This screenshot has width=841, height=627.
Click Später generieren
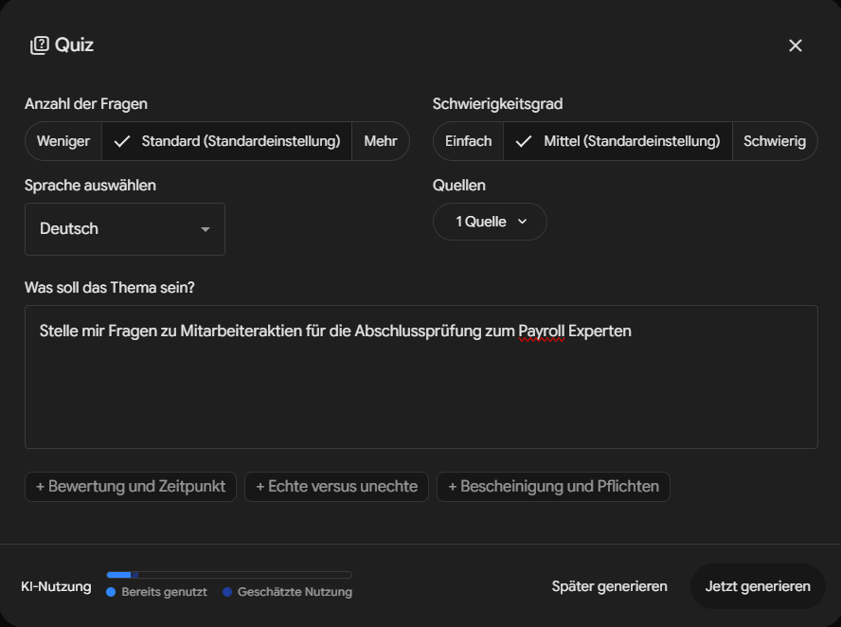click(609, 586)
